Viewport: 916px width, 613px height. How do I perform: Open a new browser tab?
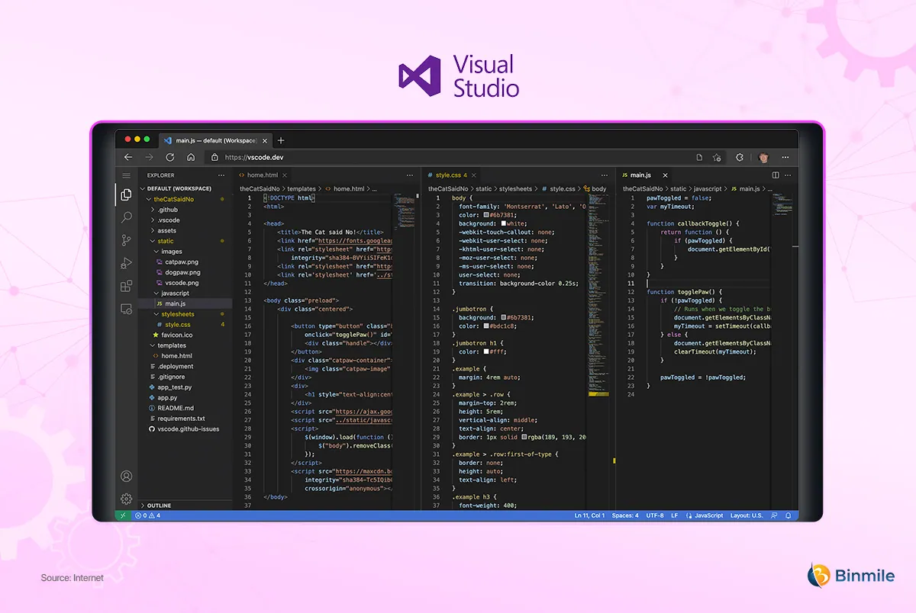click(x=281, y=140)
